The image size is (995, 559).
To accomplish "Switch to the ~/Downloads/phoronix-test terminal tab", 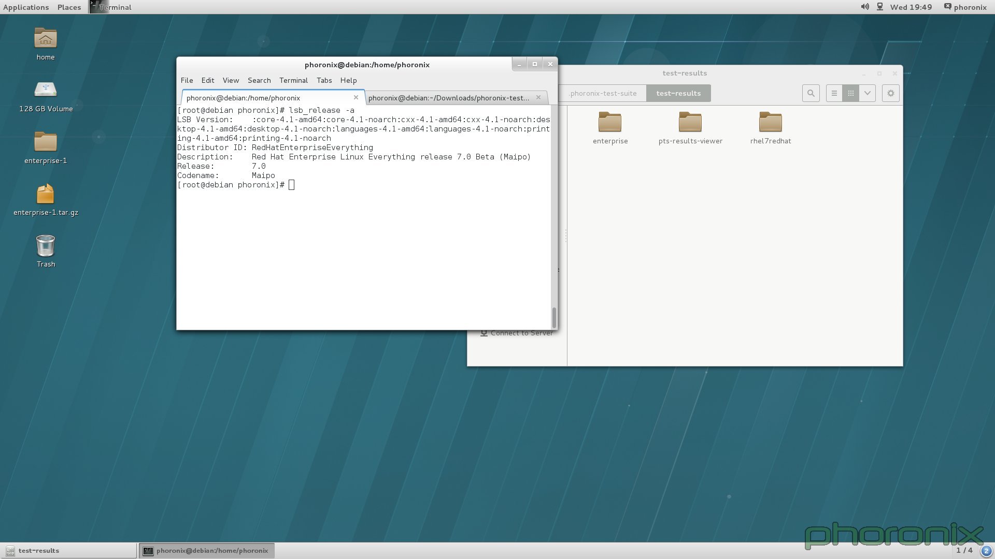I will (456, 98).
